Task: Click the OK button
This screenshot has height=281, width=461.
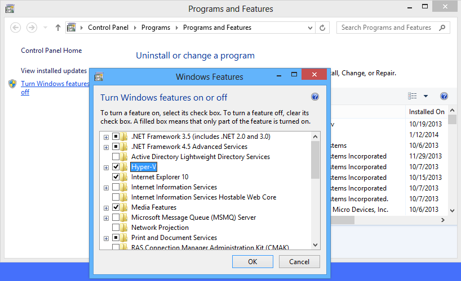Action: (252, 261)
